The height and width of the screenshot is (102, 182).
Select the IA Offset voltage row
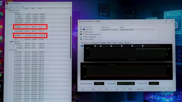(30, 14)
